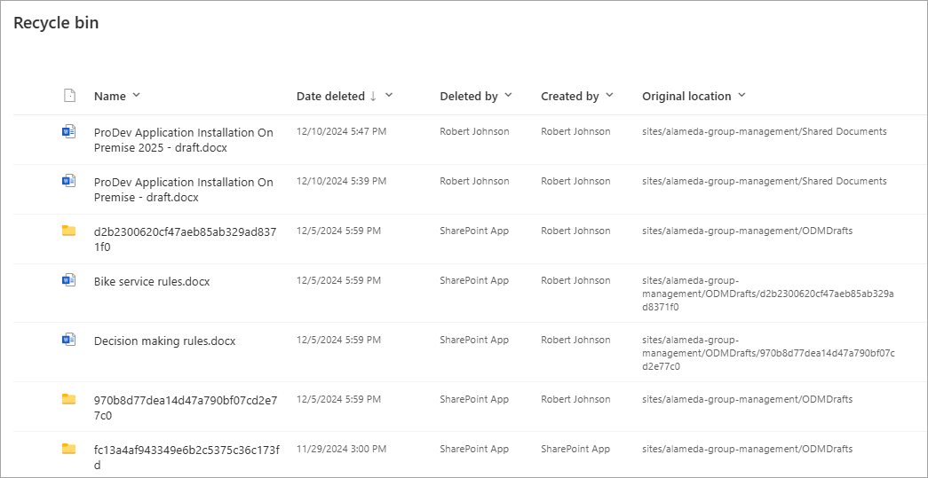This screenshot has width=928, height=478.
Task: Click Word icon for Bike service rules.docx
Action: tap(69, 281)
